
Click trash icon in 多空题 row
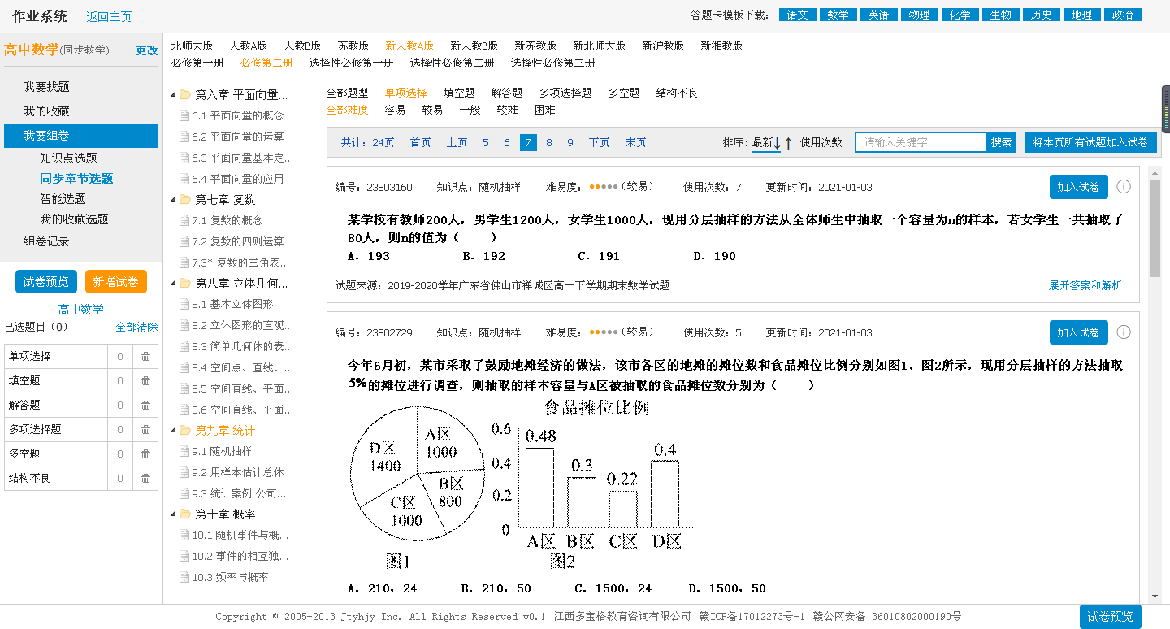(145, 453)
